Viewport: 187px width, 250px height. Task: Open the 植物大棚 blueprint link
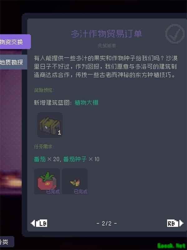coord(87,102)
